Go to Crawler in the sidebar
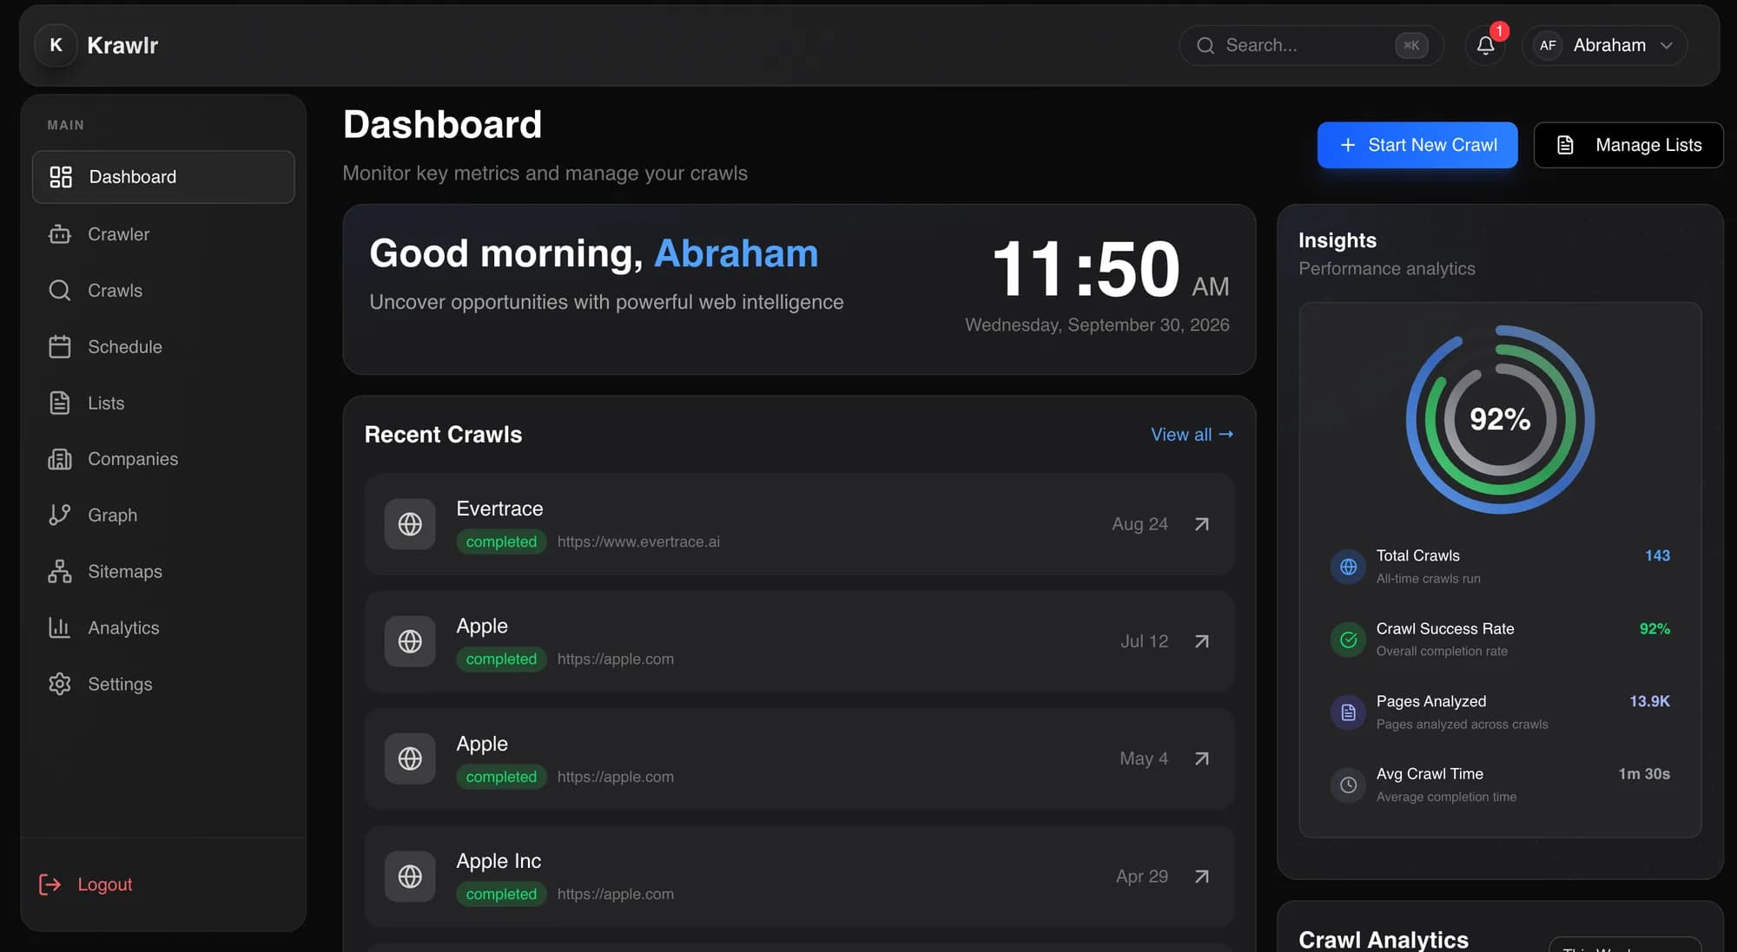1737x952 pixels. [x=163, y=234]
